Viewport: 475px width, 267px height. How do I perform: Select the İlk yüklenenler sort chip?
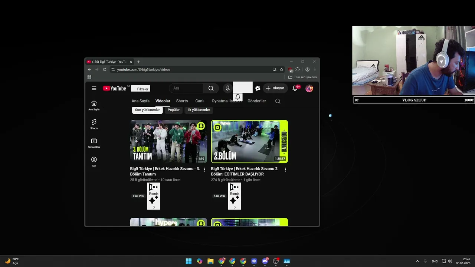tap(199, 110)
